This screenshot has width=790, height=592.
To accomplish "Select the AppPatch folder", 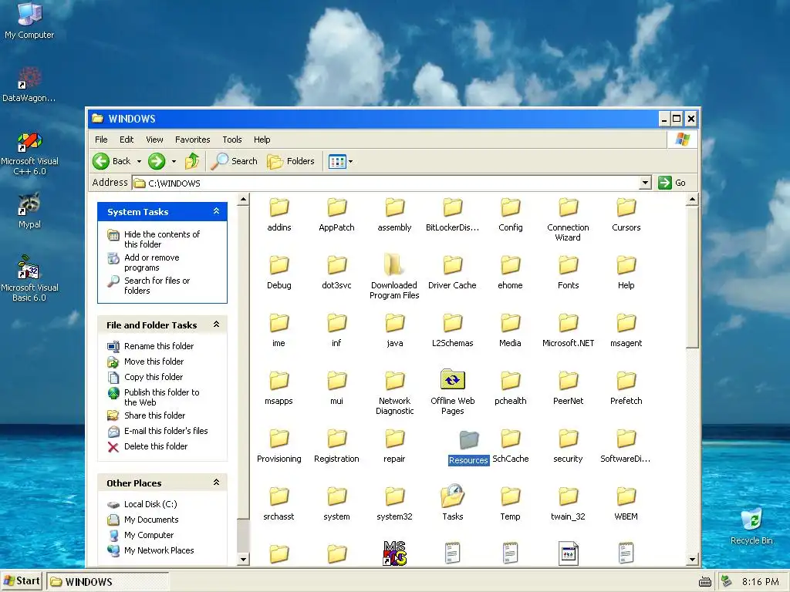I will 336,214.
